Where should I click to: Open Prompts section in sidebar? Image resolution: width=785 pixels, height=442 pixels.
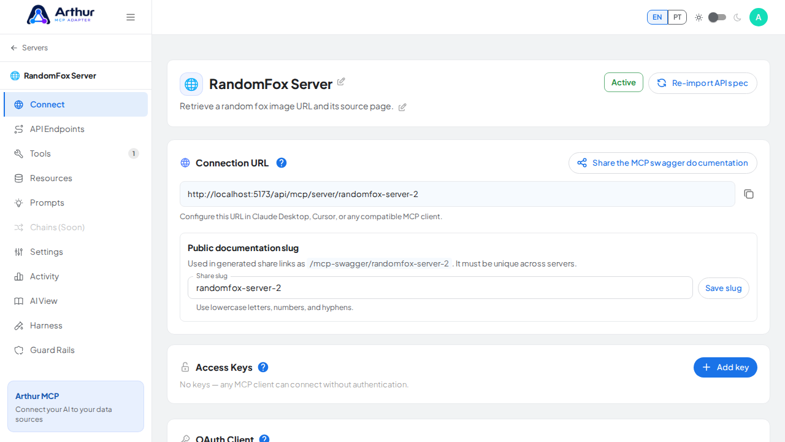coord(75,203)
